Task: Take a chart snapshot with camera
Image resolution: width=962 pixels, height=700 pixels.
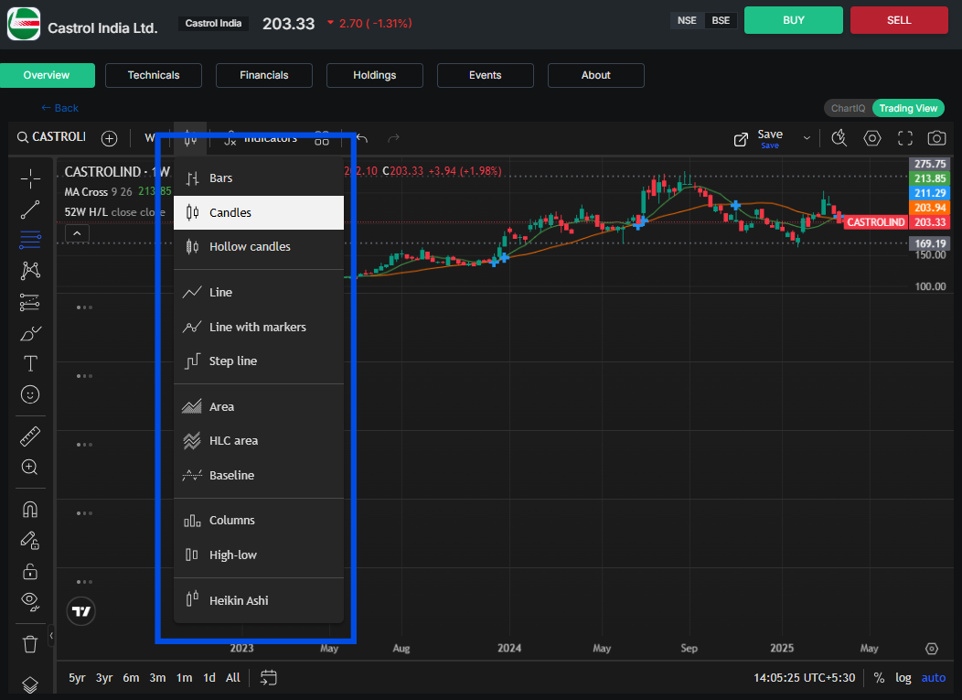Action: click(x=936, y=138)
